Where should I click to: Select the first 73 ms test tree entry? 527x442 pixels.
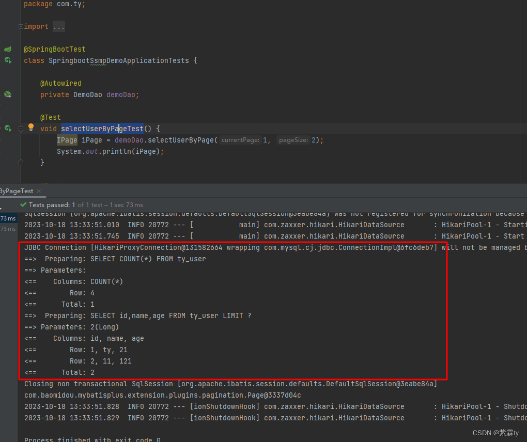click(x=8, y=218)
